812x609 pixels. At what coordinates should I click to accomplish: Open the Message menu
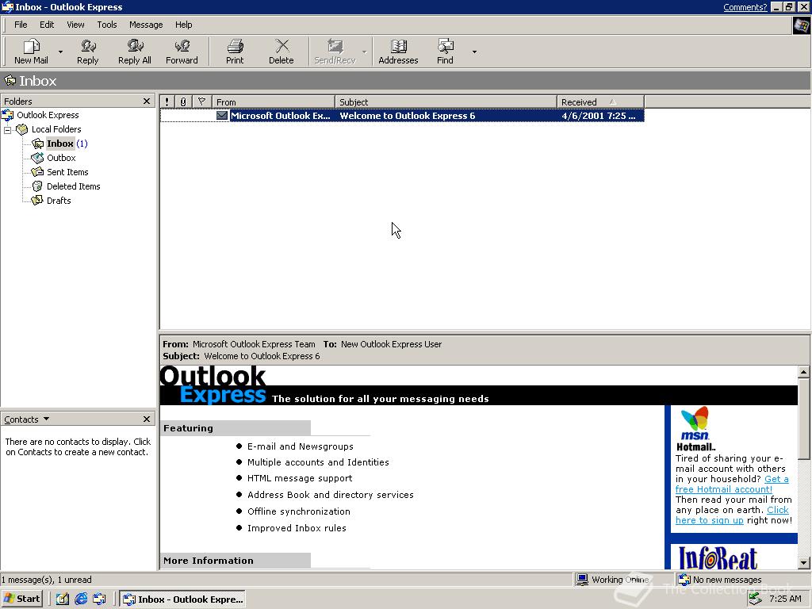146,25
